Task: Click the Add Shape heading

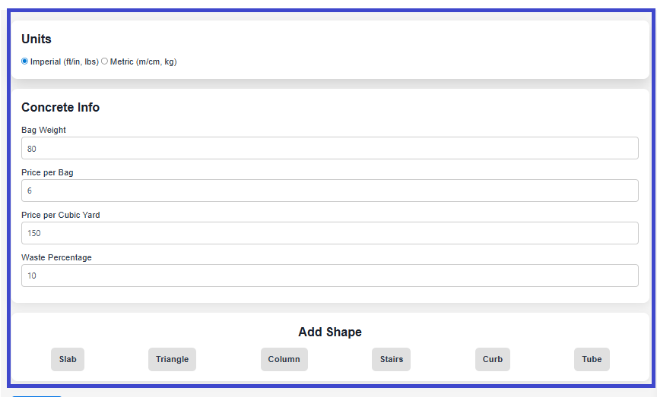Action: coord(330,332)
